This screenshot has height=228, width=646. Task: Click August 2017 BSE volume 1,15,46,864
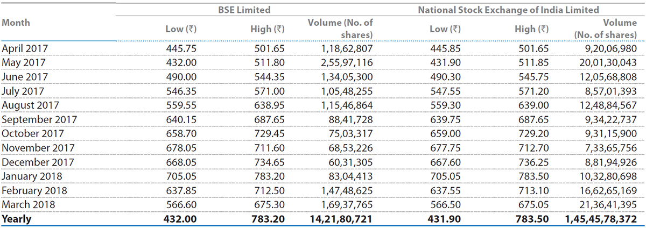[x=345, y=105]
